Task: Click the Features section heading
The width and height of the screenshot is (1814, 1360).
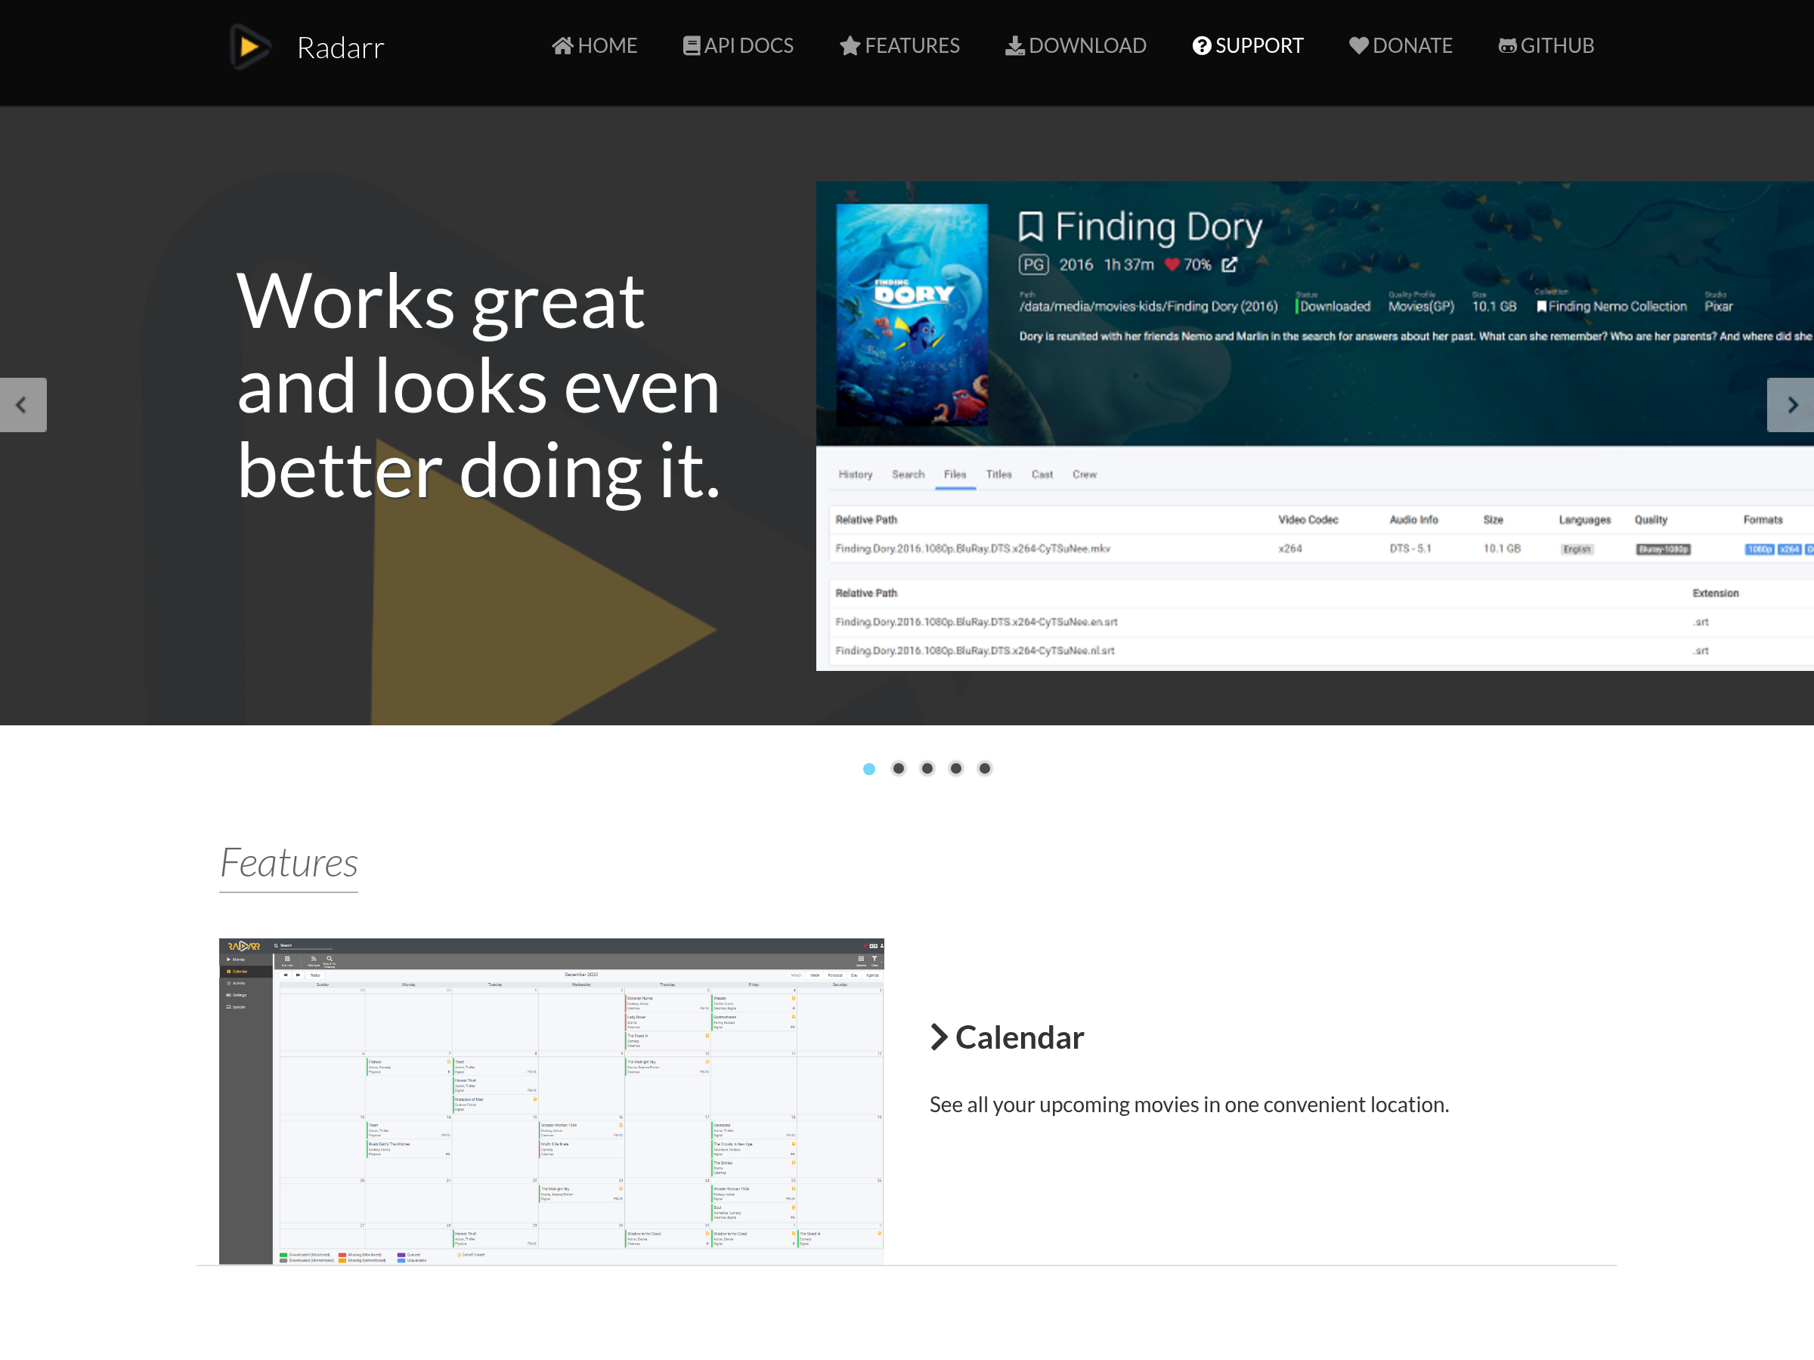Action: (x=289, y=863)
